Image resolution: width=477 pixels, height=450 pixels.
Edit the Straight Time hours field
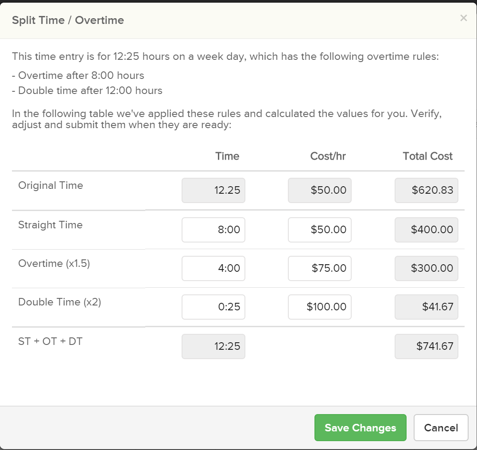pos(213,230)
